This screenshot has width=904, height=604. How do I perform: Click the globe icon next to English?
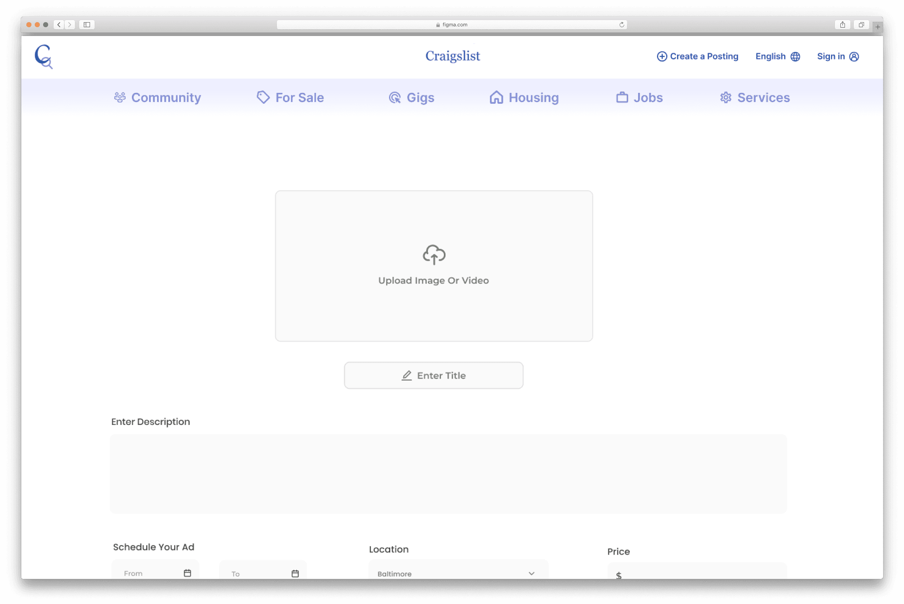click(x=795, y=56)
